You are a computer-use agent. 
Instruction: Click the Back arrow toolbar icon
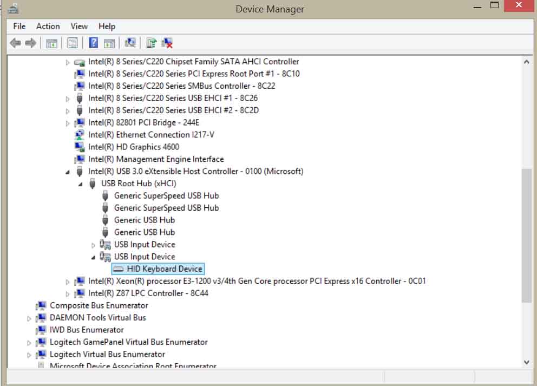pos(15,43)
